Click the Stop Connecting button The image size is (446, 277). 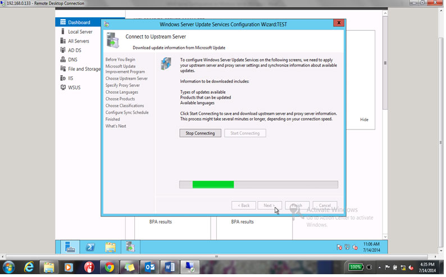200,133
